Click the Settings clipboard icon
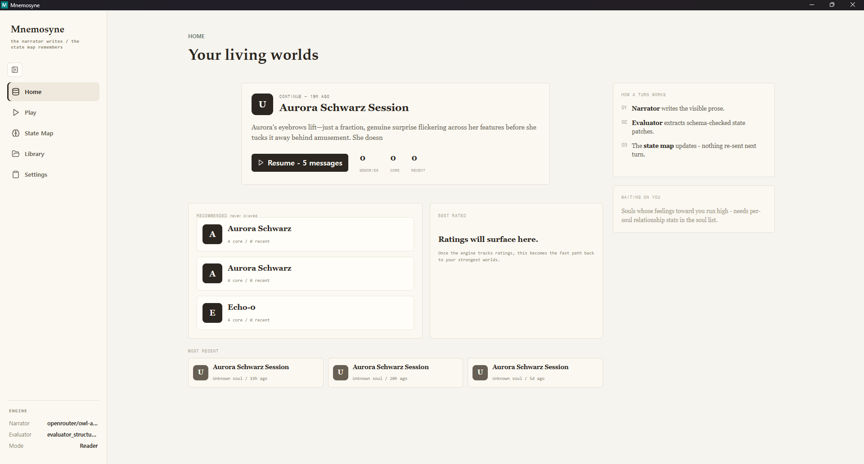 [x=16, y=174]
